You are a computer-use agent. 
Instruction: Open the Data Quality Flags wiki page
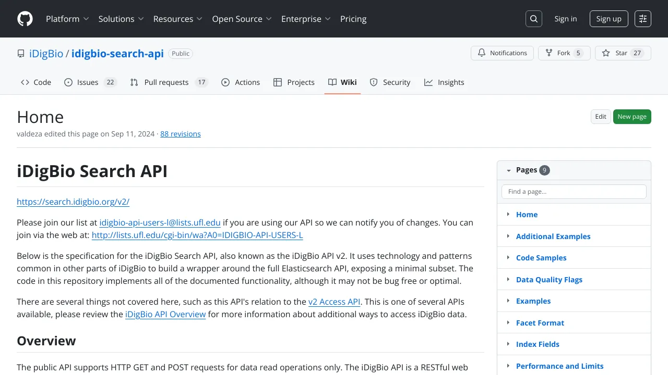tap(549, 279)
